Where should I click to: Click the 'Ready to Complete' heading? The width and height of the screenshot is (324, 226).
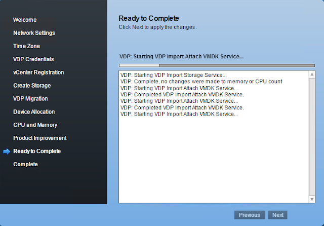click(x=148, y=18)
